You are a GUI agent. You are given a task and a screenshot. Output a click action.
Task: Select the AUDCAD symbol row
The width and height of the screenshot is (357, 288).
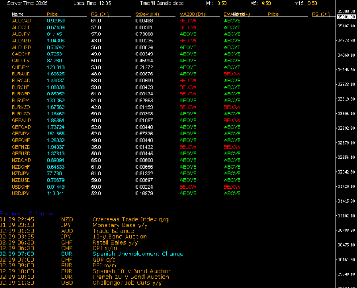click(x=22, y=21)
